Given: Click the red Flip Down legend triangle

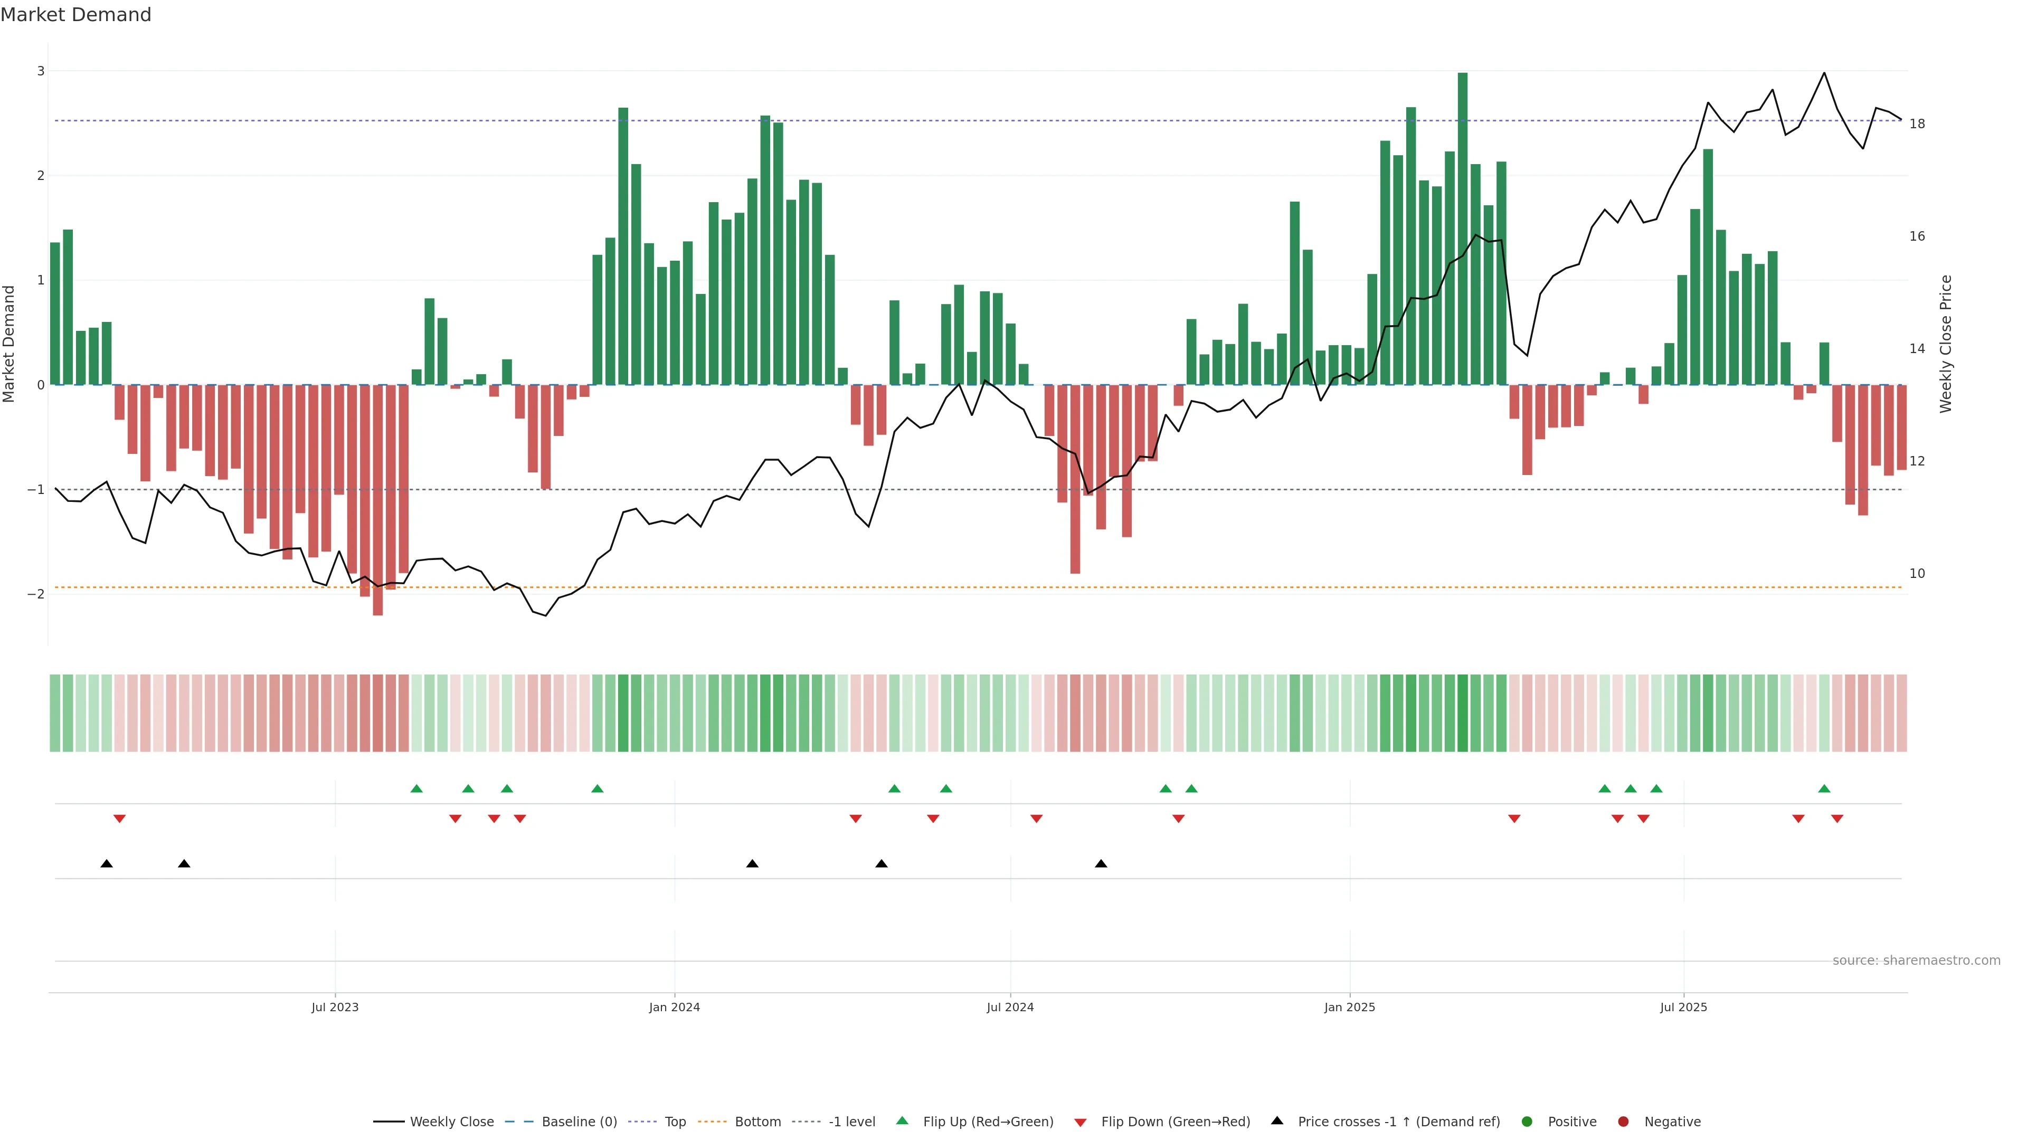Looking at the screenshot, I should tap(1081, 1123).
